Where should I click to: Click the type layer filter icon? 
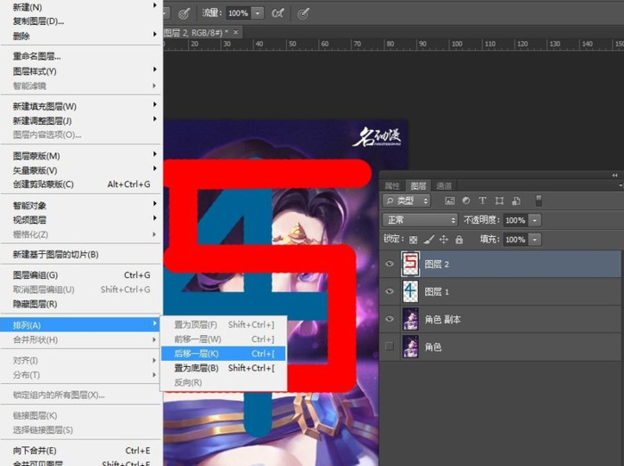482,200
